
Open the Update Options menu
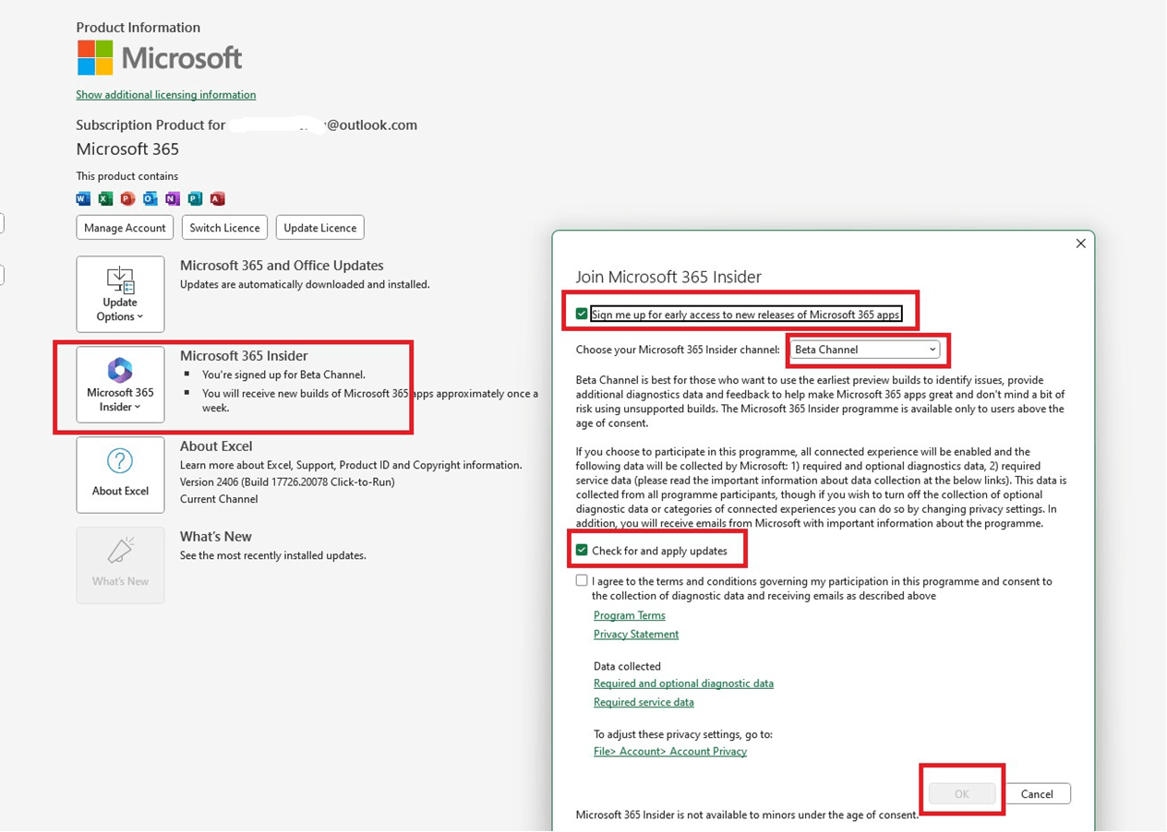[x=120, y=294]
